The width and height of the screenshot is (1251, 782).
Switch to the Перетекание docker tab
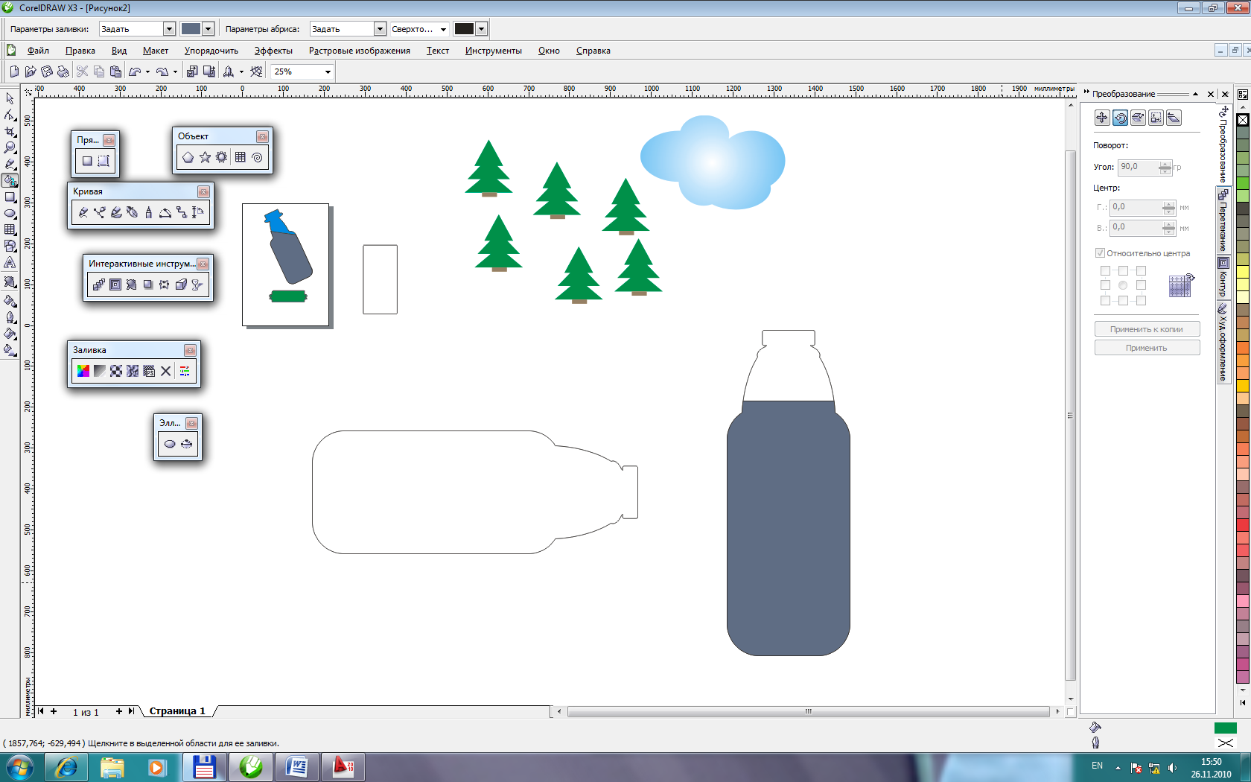[1223, 220]
